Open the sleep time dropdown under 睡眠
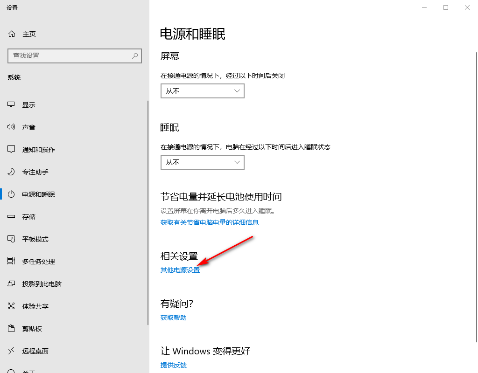This screenshot has height=373, width=478. 202,162
